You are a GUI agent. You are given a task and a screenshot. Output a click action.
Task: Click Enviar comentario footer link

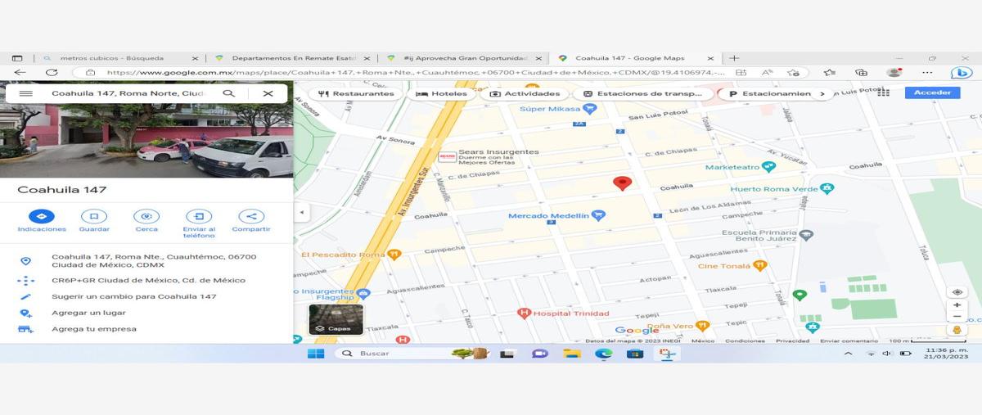(x=849, y=341)
